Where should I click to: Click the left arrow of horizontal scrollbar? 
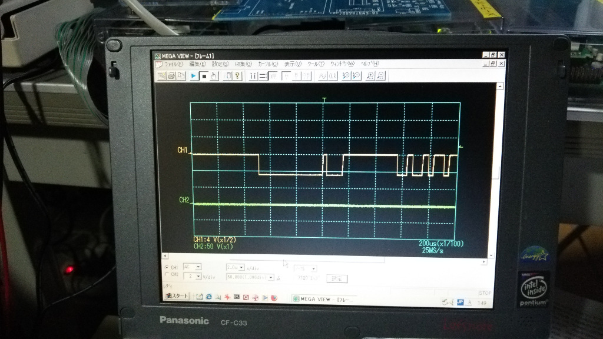(165, 255)
